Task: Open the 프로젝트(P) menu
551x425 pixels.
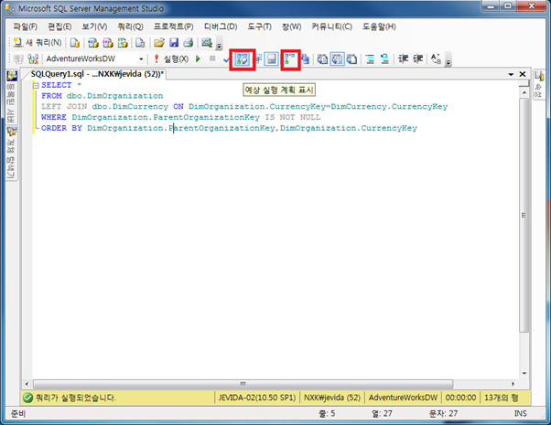Action: (174, 27)
